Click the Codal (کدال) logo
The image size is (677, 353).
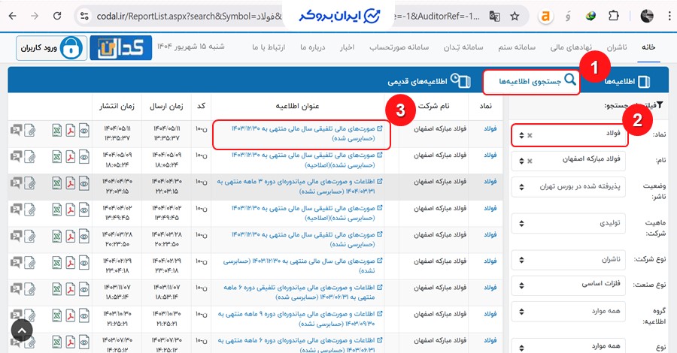pos(121,47)
